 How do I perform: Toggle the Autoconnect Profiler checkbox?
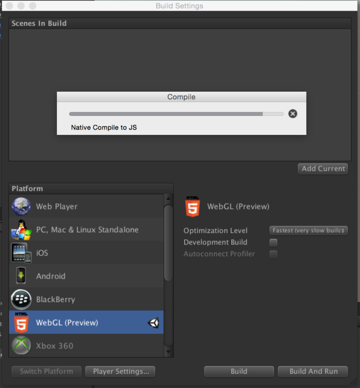273,254
